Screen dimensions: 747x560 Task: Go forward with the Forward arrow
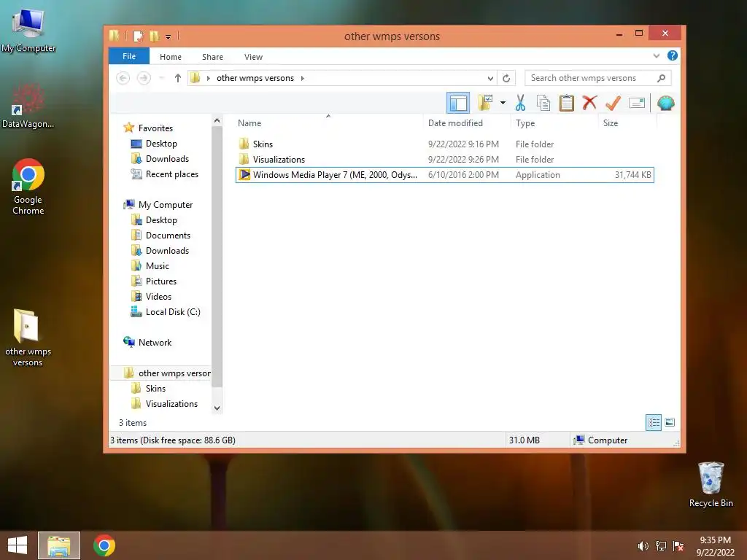pyautogui.click(x=144, y=77)
